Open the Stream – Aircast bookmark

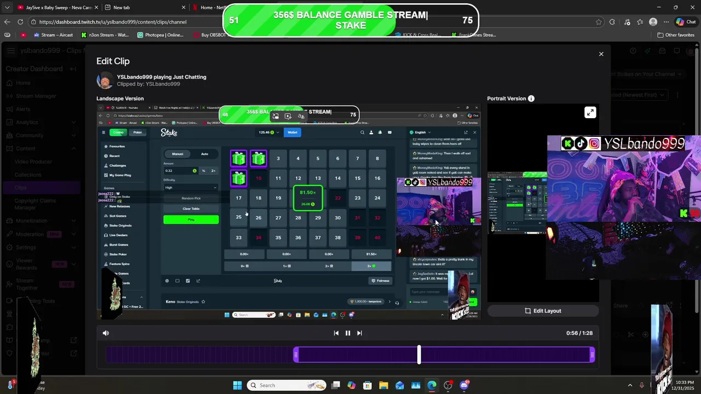click(53, 35)
